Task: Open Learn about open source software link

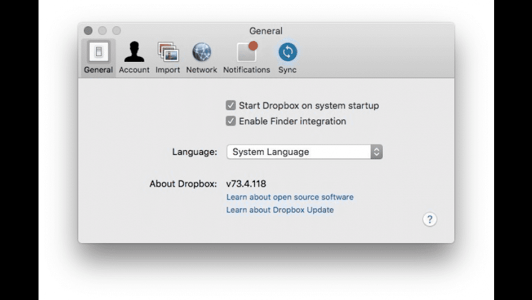Action: click(x=290, y=197)
